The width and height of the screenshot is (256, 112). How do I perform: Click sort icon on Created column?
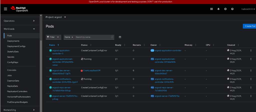238,45
